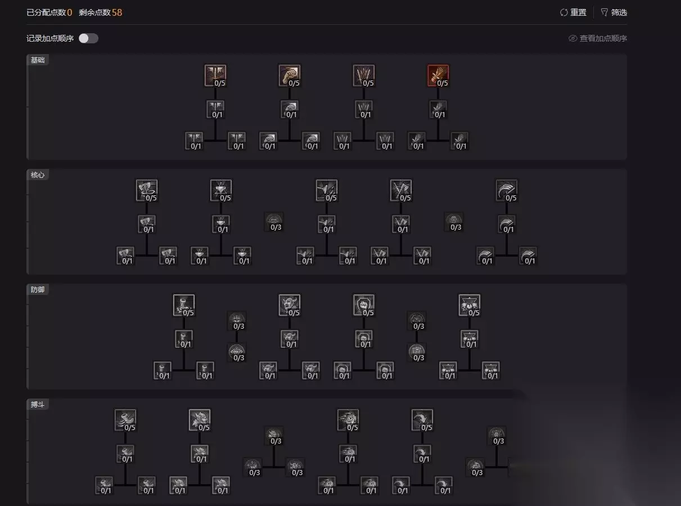The height and width of the screenshot is (506, 681).
Task: Click the left round 0/3 passive node in 核心
Action: pos(274,222)
